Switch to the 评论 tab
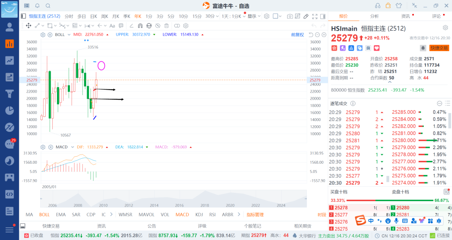Image resolution: width=452 pixels, height=240 pixels. pyautogui.click(x=437, y=16)
